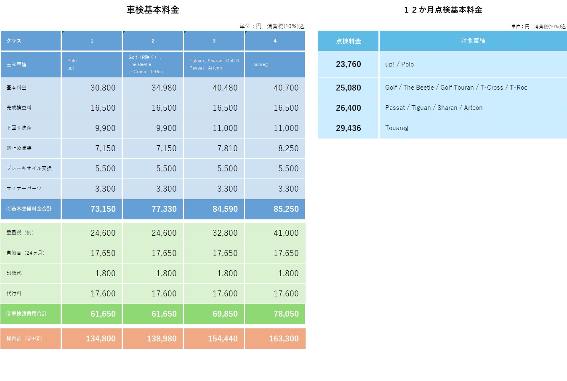
Task: Select the class 4 column header
Action: (275, 41)
